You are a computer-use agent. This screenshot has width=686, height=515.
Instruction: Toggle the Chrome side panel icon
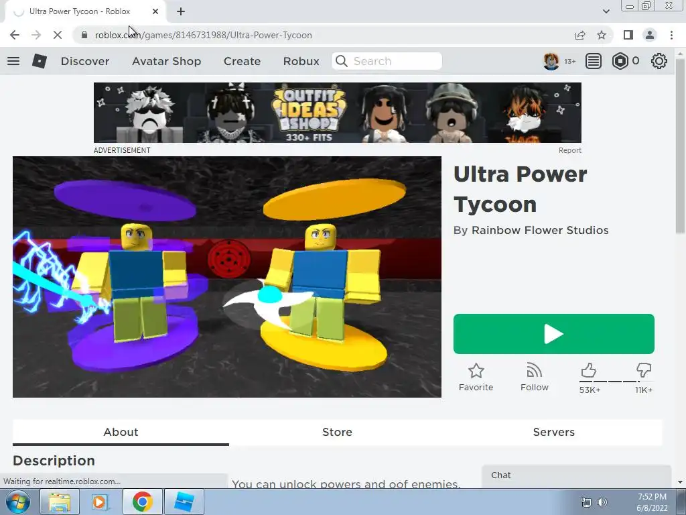coord(628,35)
